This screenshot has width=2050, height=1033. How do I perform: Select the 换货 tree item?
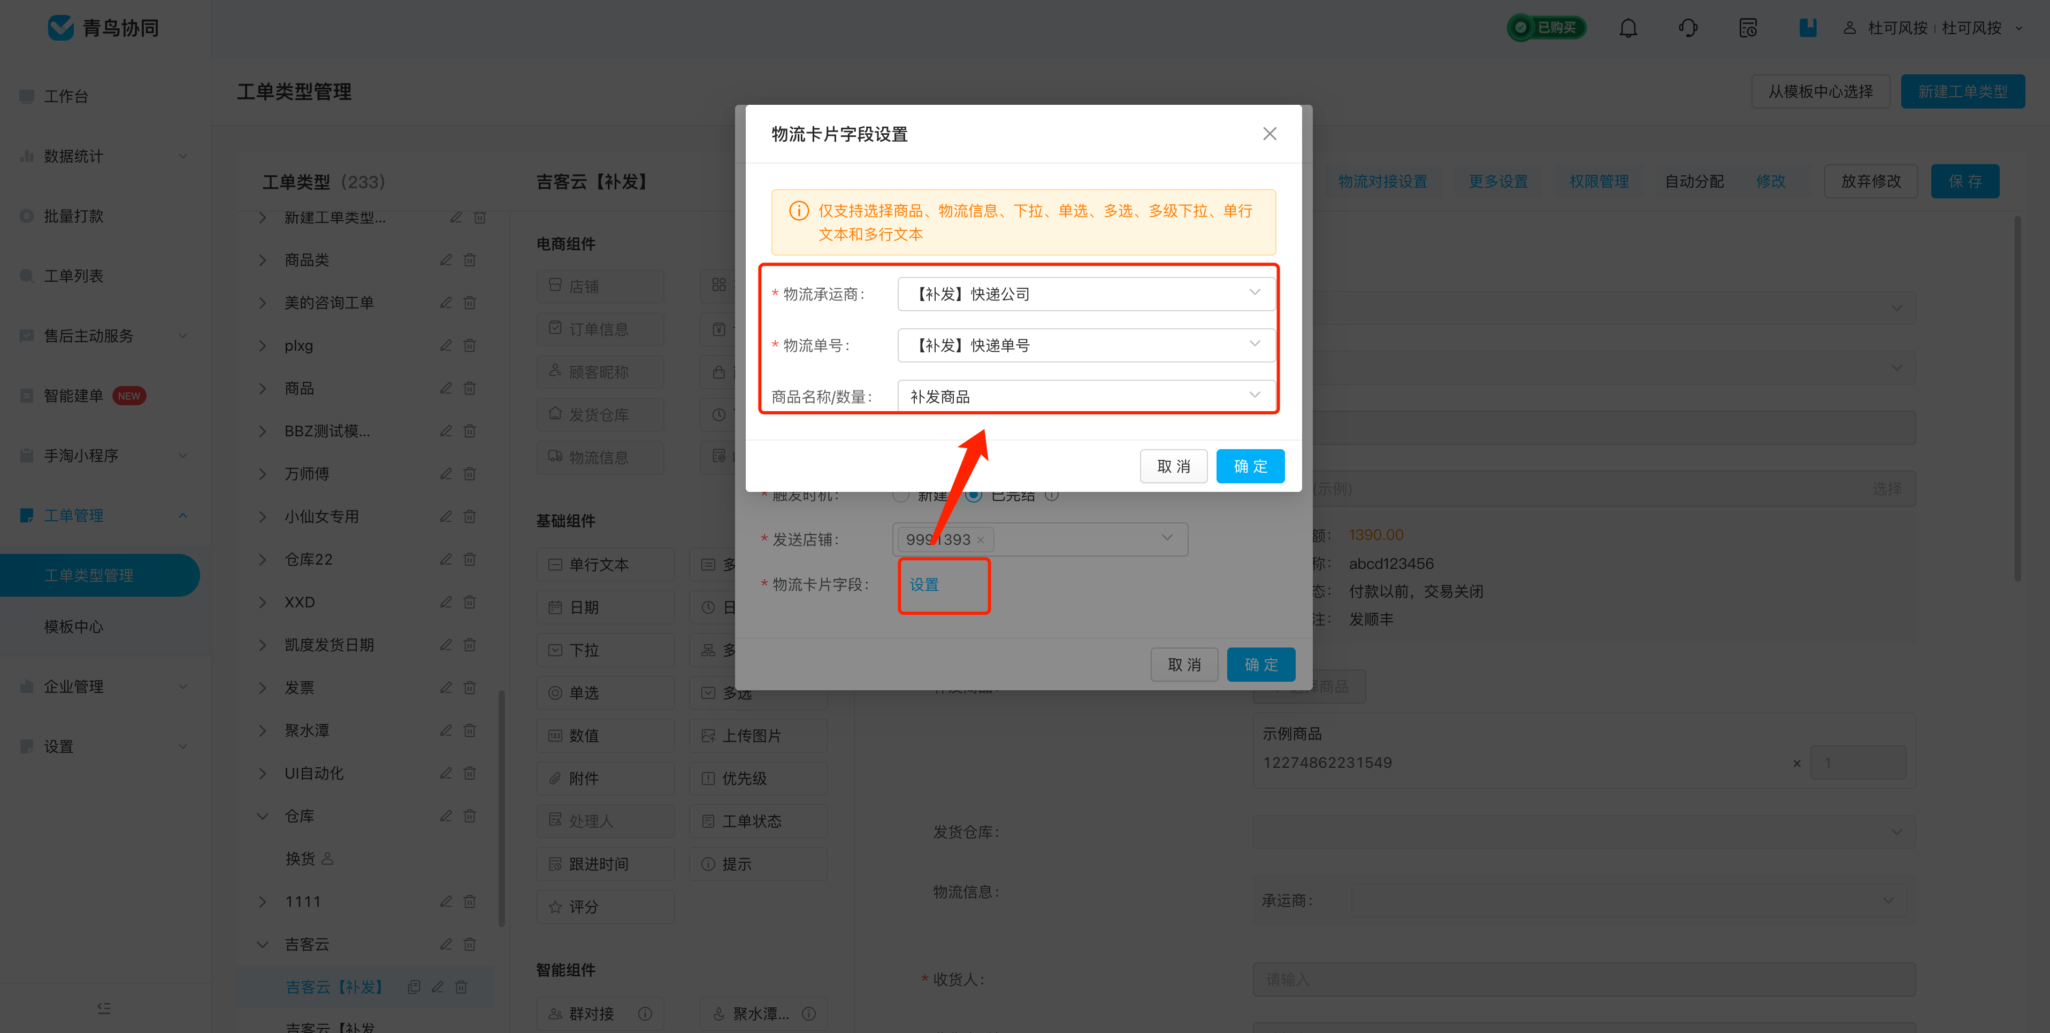pyautogui.click(x=300, y=859)
